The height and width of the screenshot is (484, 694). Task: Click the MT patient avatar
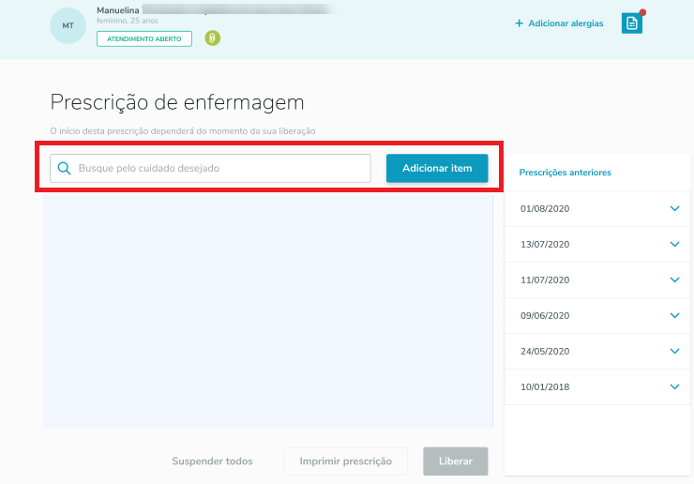click(x=68, y=25)
